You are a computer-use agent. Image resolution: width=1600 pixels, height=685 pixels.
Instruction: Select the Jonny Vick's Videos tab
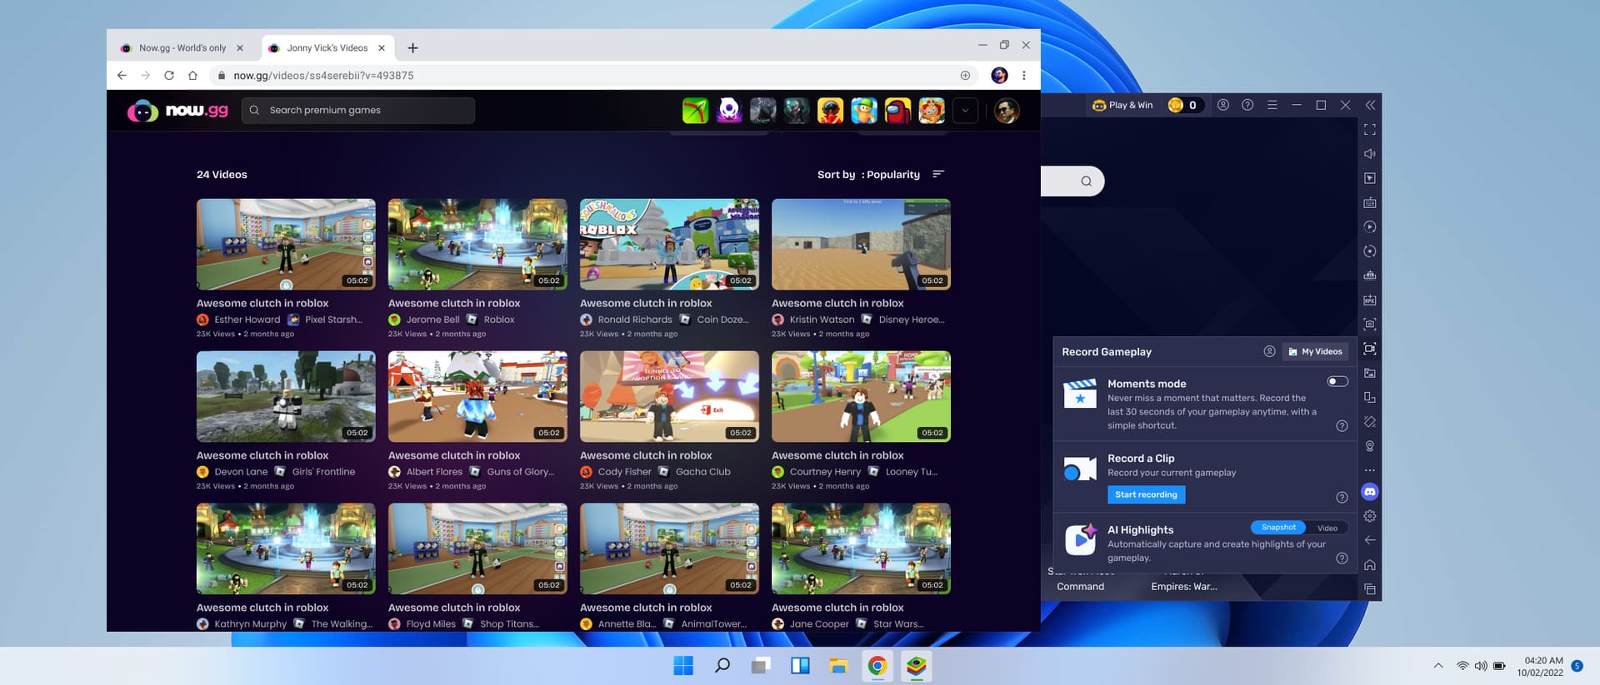tap(327, 48)
